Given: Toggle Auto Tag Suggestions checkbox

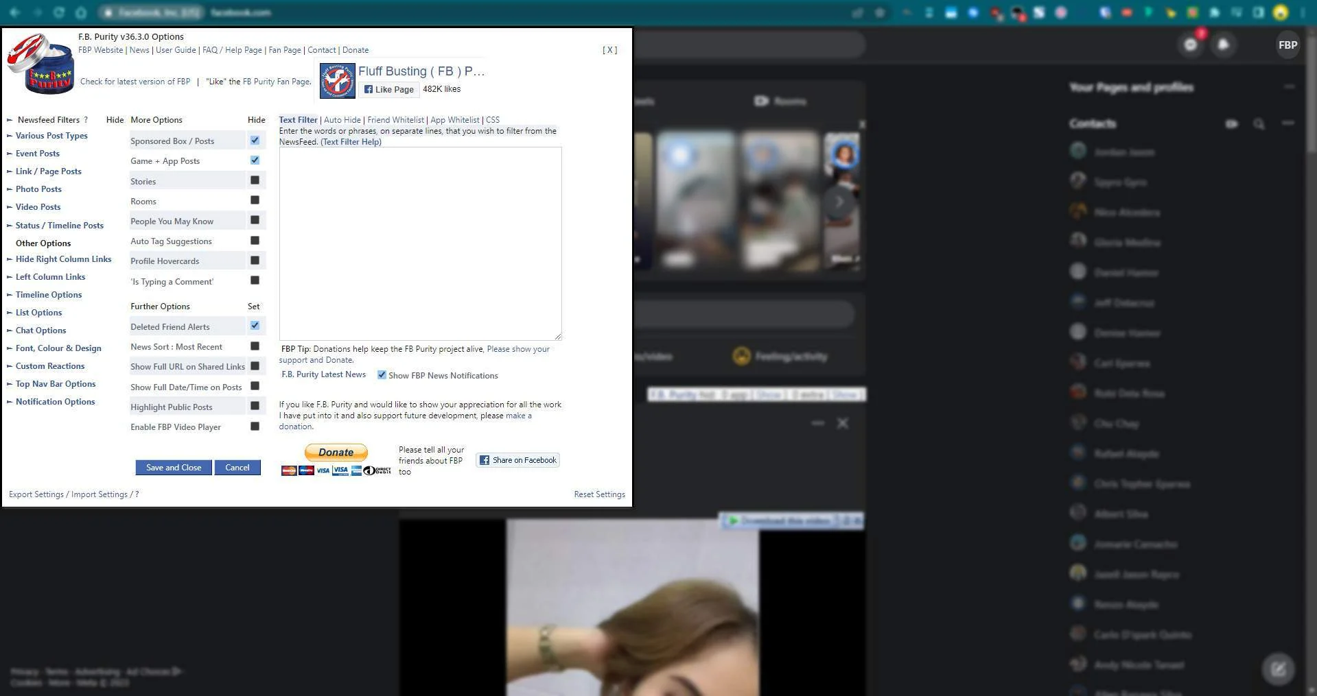Looking at the screenshot, I should coord(255,241).
